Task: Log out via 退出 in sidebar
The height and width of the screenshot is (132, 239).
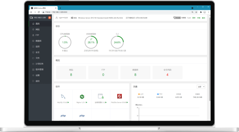Action: [x=40, y=81]
